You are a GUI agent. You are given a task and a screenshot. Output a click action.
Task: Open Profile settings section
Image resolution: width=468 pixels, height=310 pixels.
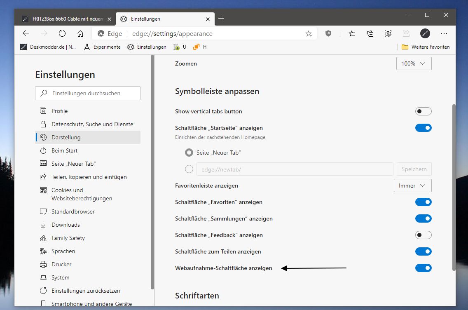click(88, 111)
